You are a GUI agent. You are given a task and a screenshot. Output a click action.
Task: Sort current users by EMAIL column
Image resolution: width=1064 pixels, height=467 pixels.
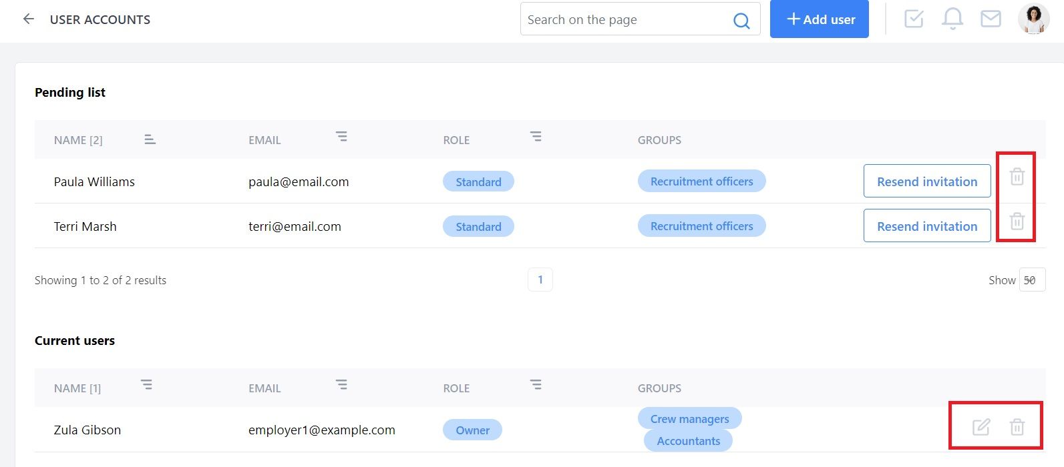point(341,385)
